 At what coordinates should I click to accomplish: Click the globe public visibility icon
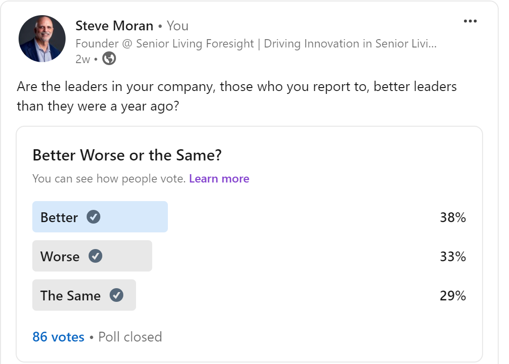pyautogui.click(x=109, y=59)
